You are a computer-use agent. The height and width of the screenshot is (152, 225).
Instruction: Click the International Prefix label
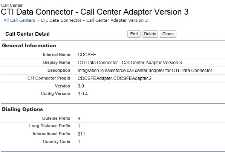pyautogui.click(x=51, y=134)
